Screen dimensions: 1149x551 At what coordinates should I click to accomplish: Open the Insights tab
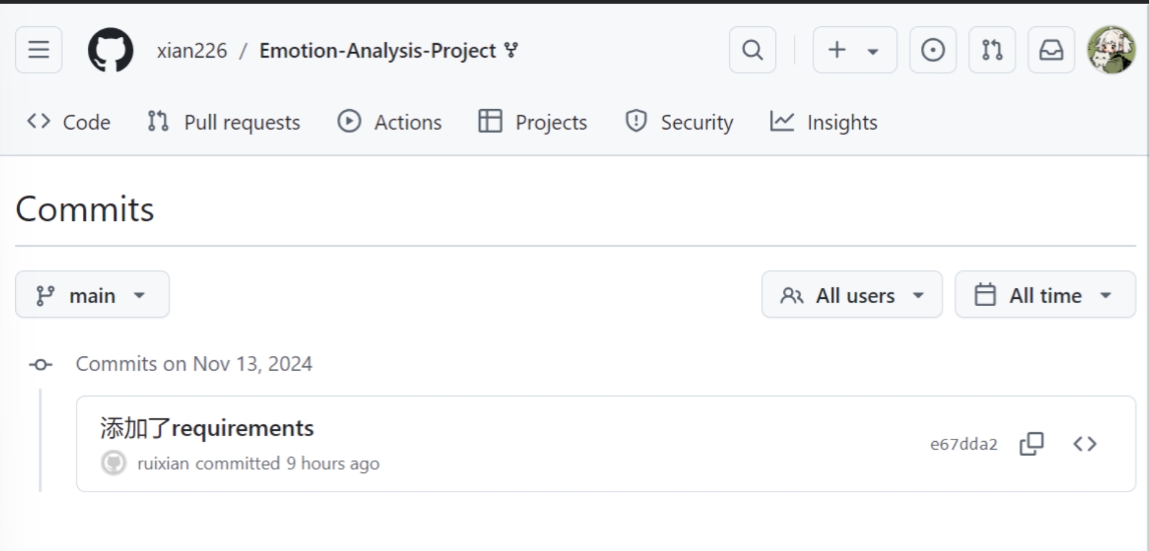824,122
